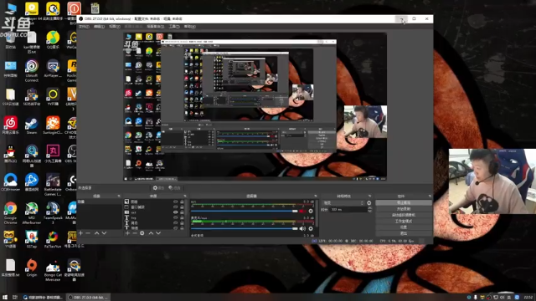Open SSTap desktop shortcut

[x=32, y=239]
